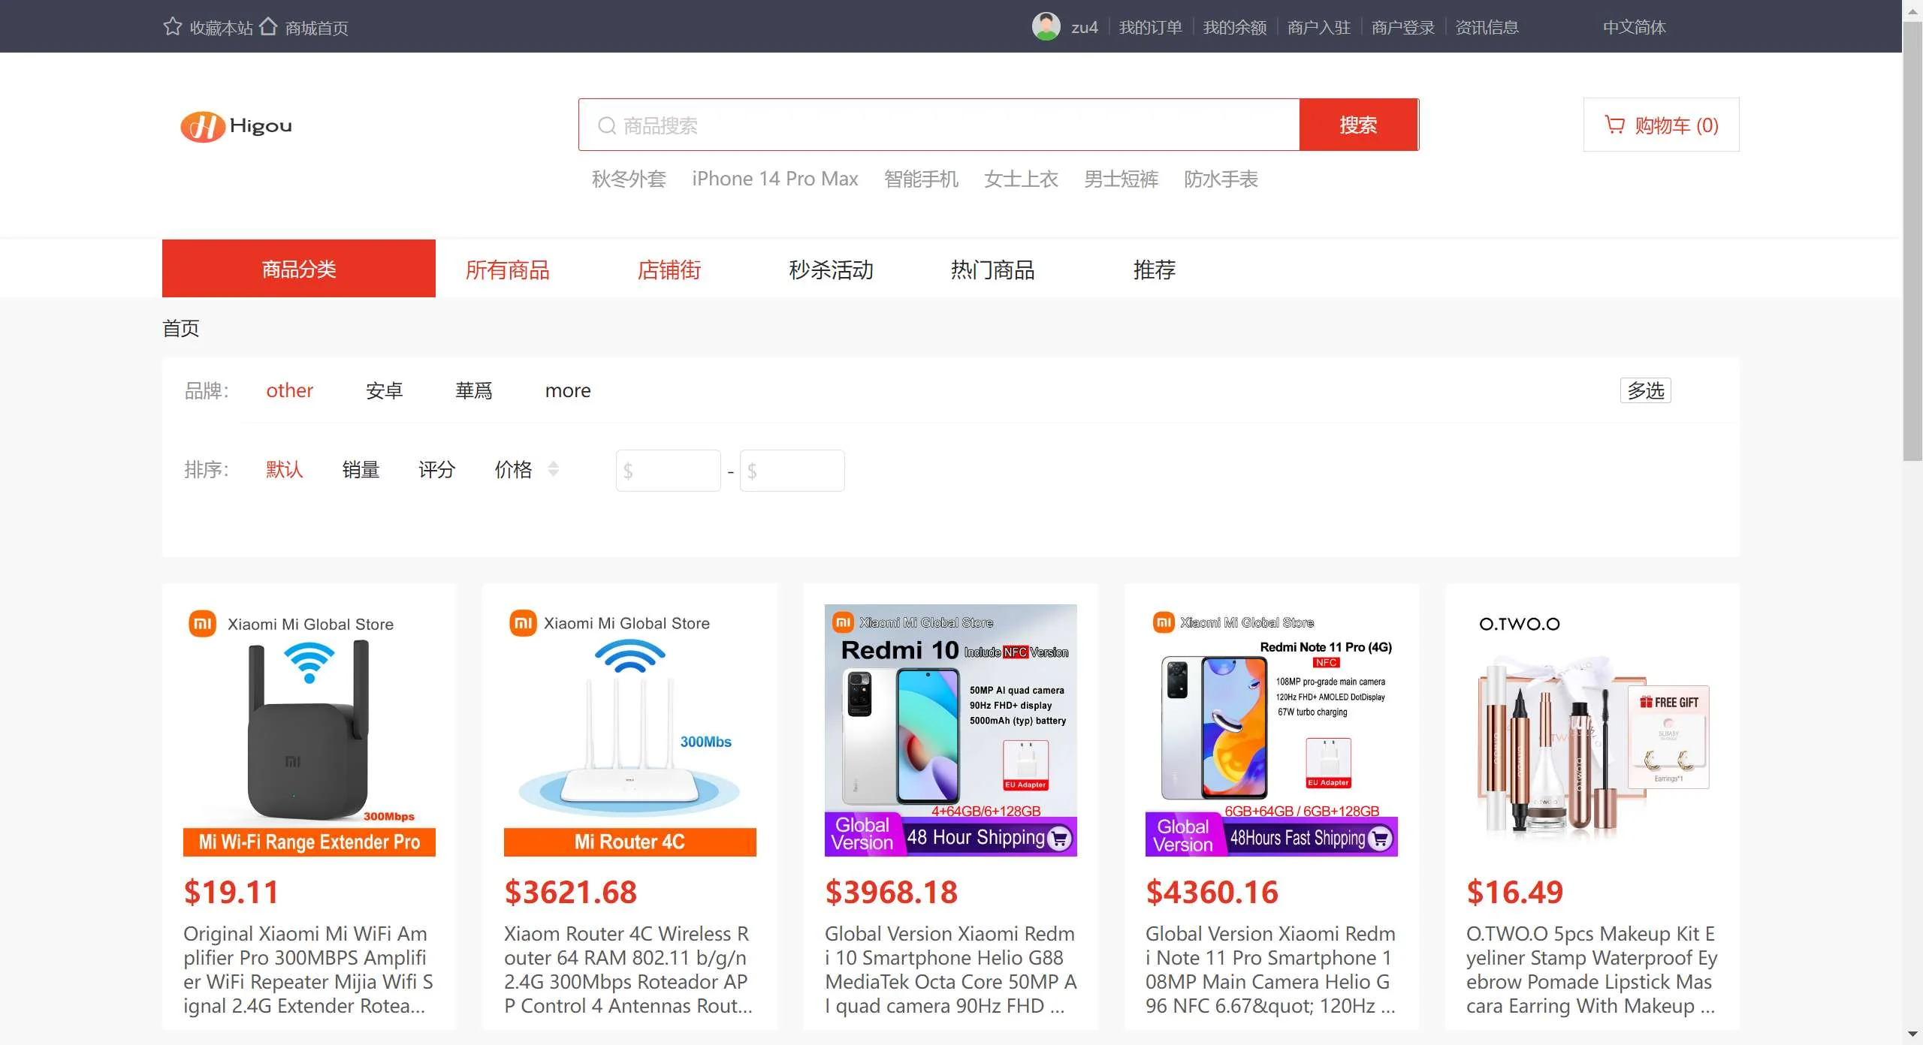Image resolution: width=1923 pixels, height=1045 pixels.
Task: Click the shopping cart icon
Action: coord(1614,125)
